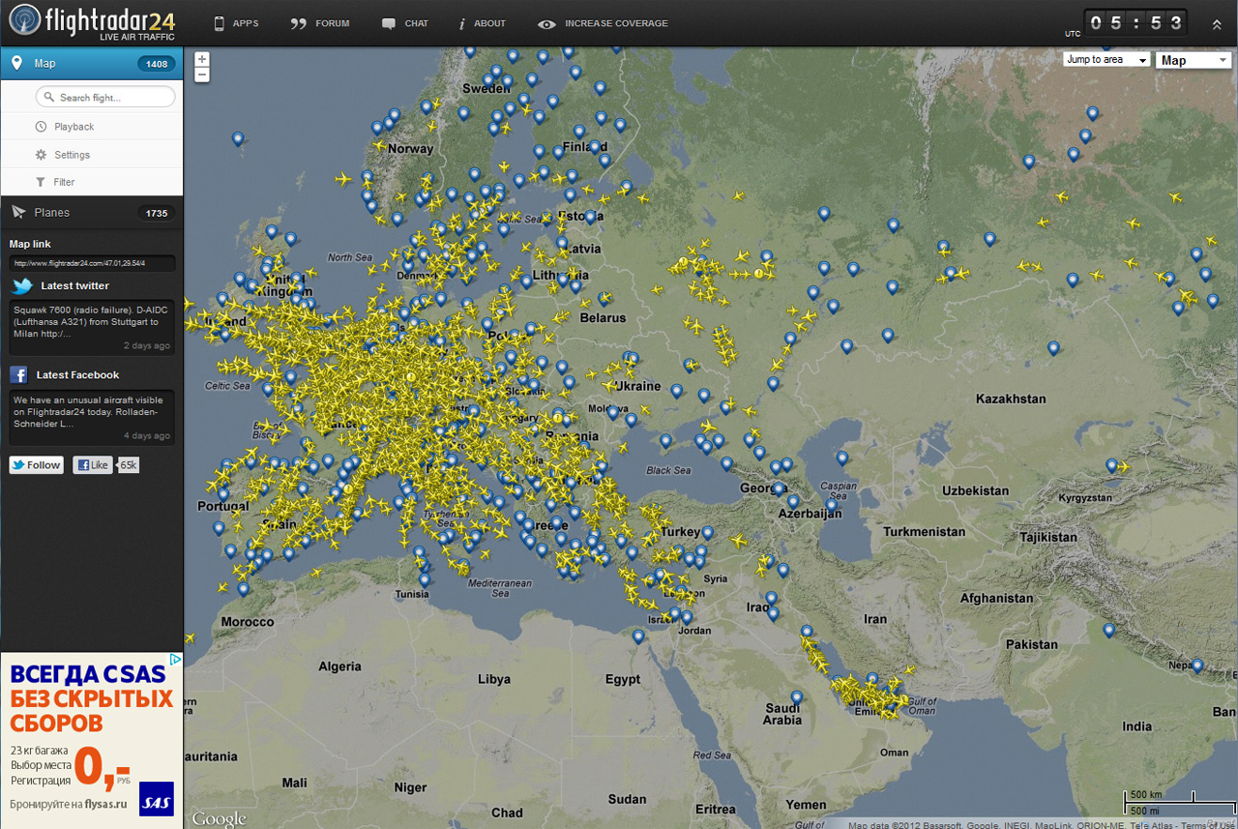
Task: Open the Forum menu item
Action: coord(320,23)
